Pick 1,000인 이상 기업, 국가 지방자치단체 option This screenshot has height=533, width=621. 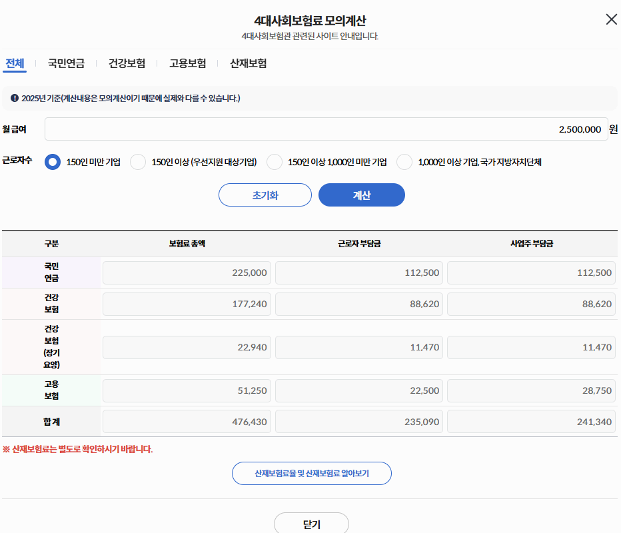[x=404, y=162]
